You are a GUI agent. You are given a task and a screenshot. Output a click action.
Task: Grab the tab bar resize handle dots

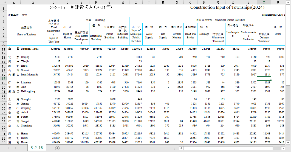pos(175,148)
